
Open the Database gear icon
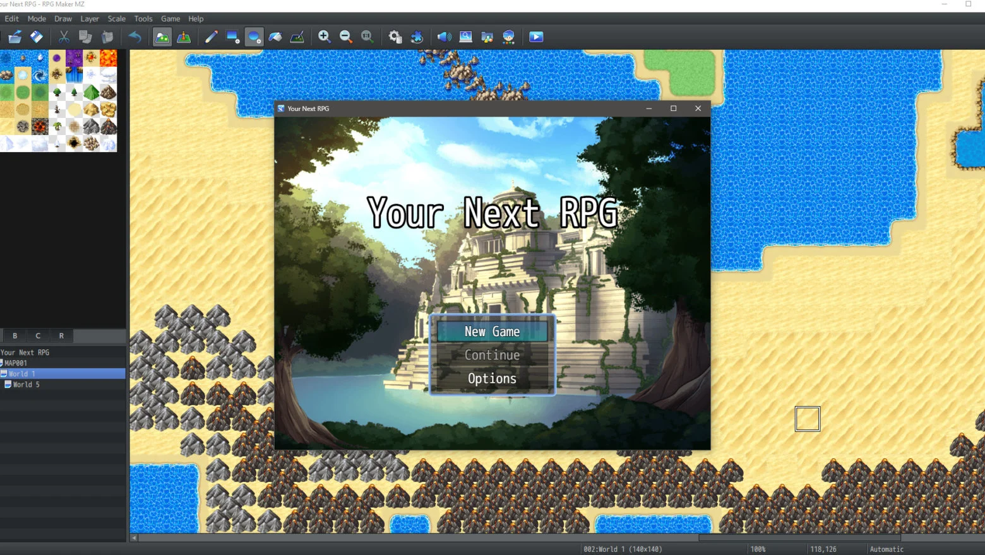395,37
